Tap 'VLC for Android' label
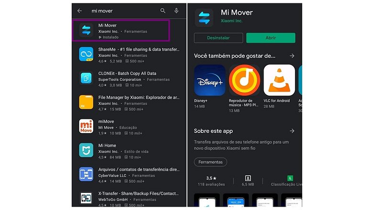374x210 pixels. coord(276,101)
